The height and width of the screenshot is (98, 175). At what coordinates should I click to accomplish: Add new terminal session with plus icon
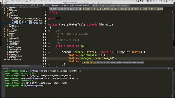click(x=3, y=71)
